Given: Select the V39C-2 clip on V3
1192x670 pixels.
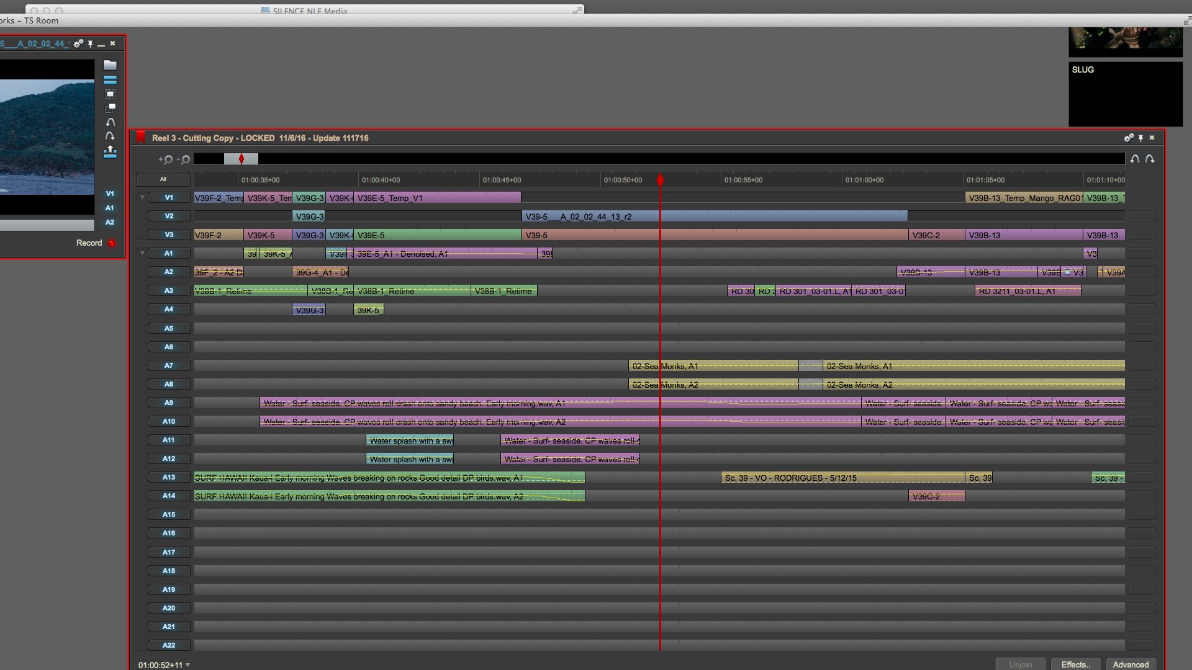Looking at the screenshot, I should coord(936,235).
